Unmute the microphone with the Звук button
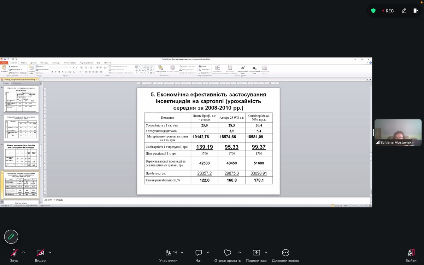The width and height of the screenshot is (424, 265). (x=14, y=253)
